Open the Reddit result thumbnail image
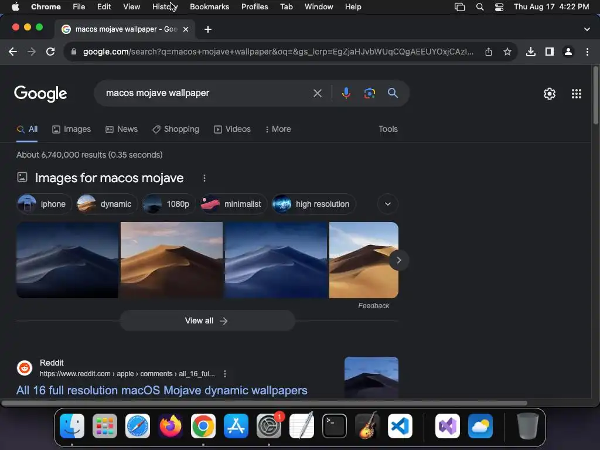The height and width of the screenshot is (450, 600). click(x=371, y=377)
